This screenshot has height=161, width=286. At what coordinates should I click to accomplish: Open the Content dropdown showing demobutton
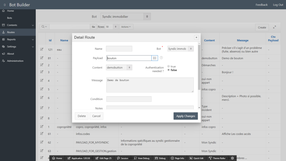tap(119, 68)
